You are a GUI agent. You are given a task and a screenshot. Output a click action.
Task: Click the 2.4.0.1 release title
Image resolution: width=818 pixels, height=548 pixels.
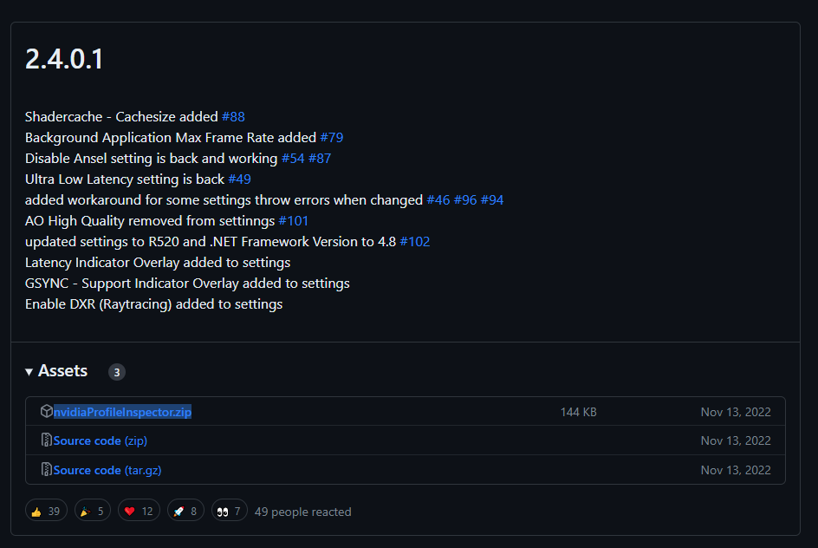(x=64, y=58)
